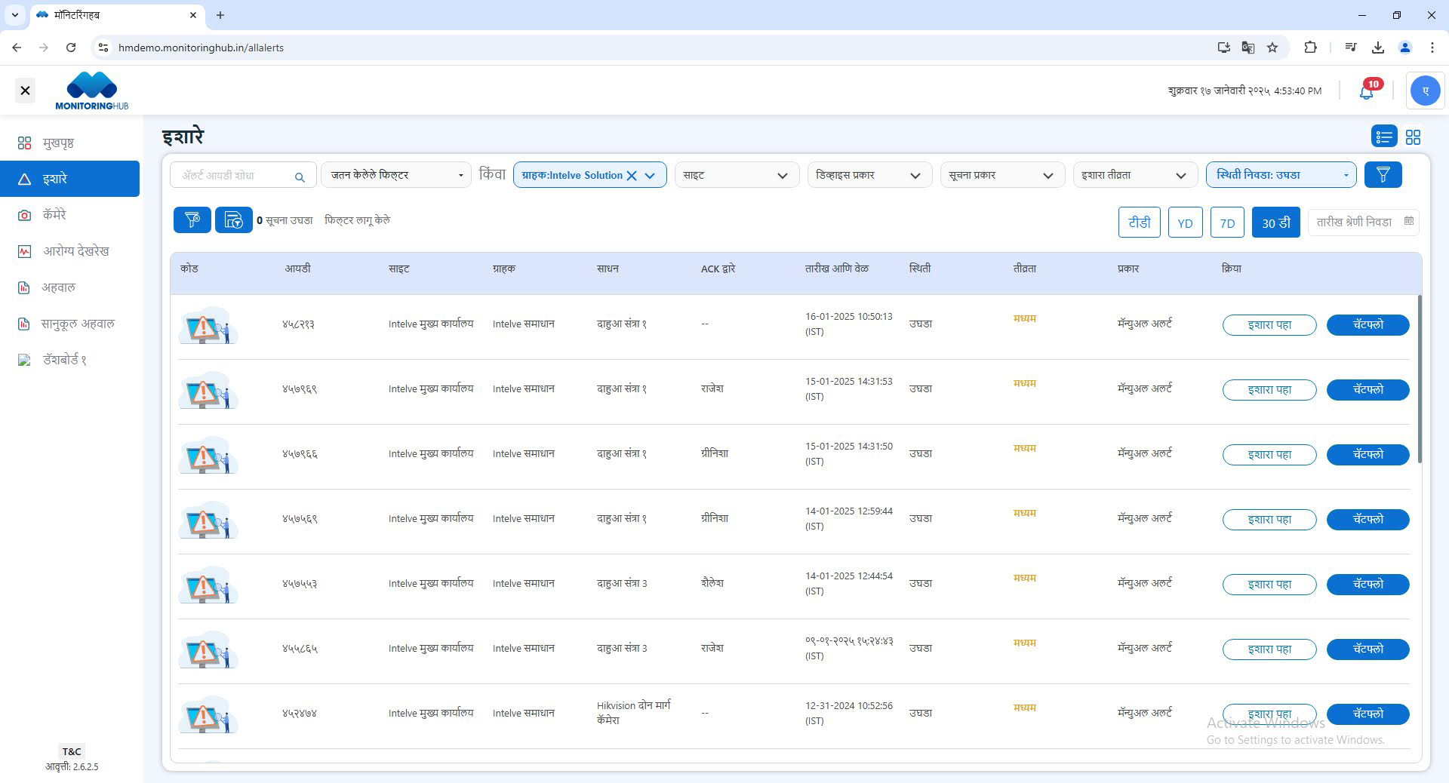Click इशारा पहा for alert ४५८२१३
1449x783 pixels.
pos(1269,325)
